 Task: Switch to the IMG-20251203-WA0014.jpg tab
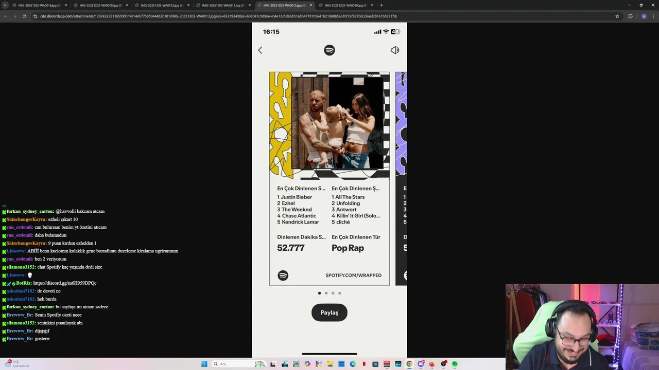222,5
